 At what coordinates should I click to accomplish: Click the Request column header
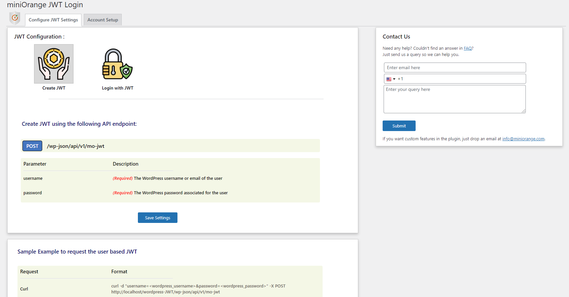click(29, 272)
